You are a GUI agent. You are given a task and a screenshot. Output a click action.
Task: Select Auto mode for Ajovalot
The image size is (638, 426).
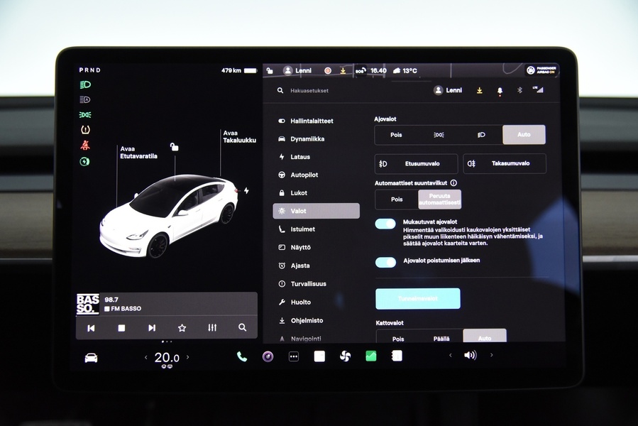pos(524,134)
